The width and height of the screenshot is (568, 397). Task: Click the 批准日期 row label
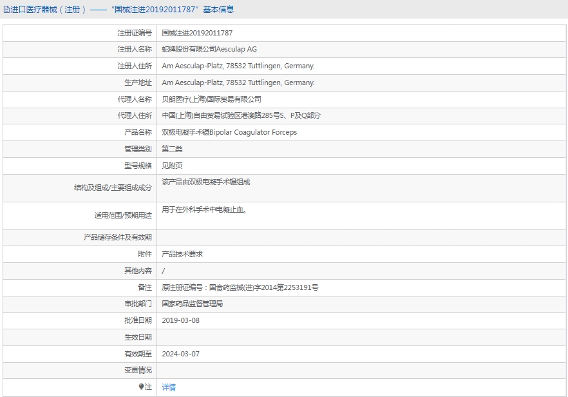[138, 320]
